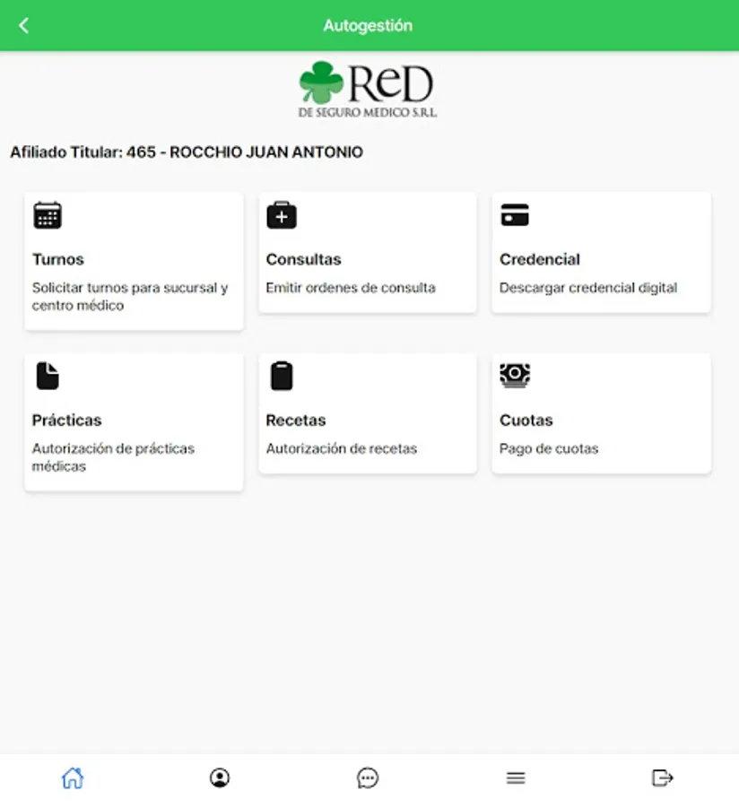Viewport: 739px width, 807px height.
Task: Click the document icon on Prácticas
Action: tap(48, 376)
